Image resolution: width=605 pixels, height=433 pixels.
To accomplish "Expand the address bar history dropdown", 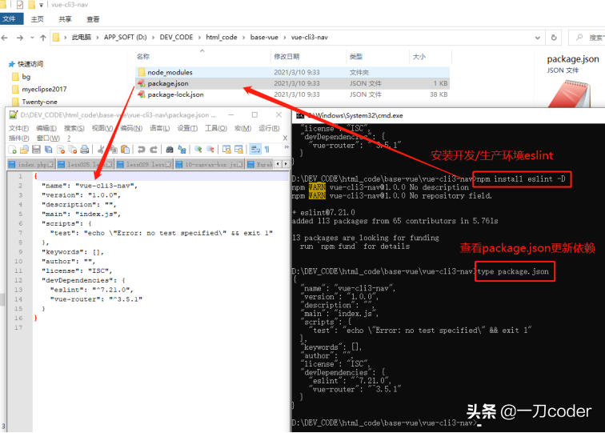I will 538,38.
